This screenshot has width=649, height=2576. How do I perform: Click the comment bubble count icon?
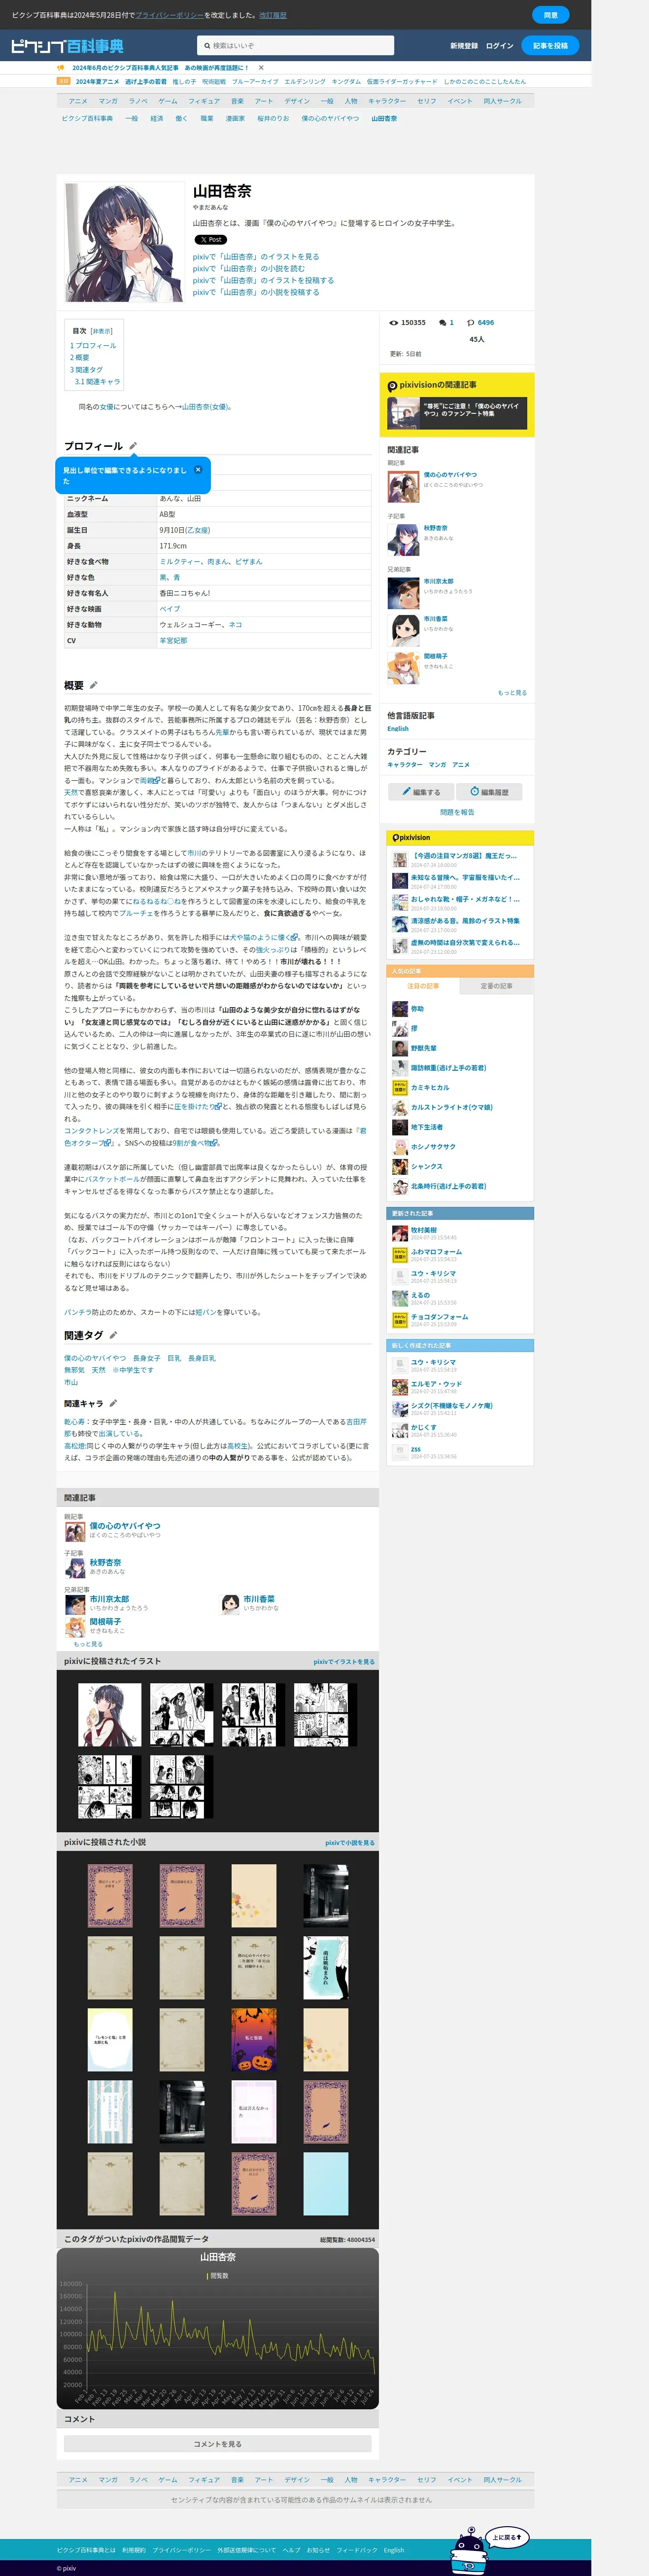(443, 323)
